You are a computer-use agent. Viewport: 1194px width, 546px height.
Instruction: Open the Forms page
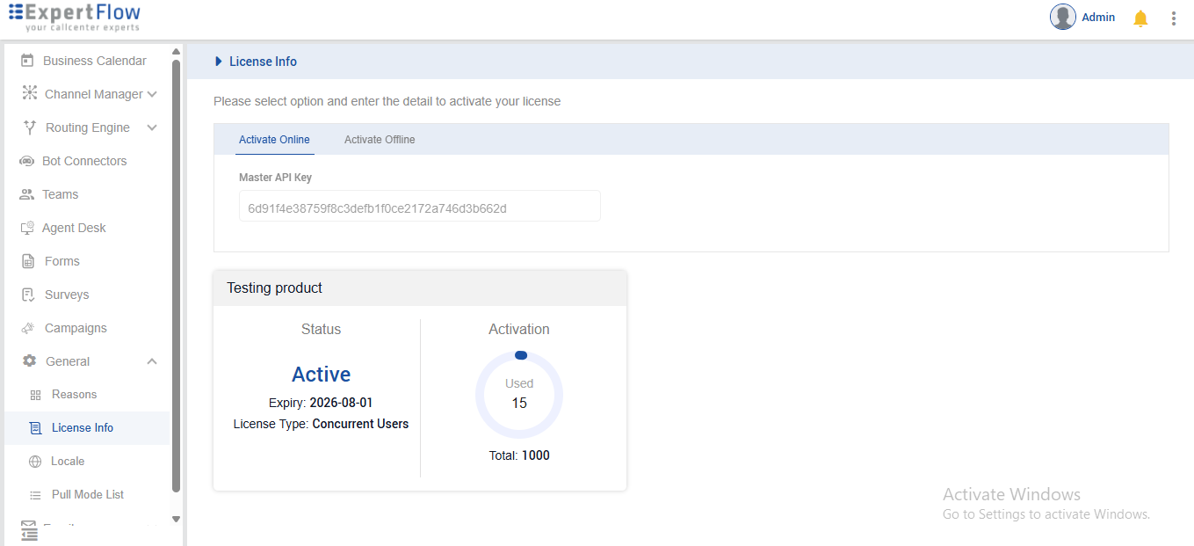[x=62, y=261]
